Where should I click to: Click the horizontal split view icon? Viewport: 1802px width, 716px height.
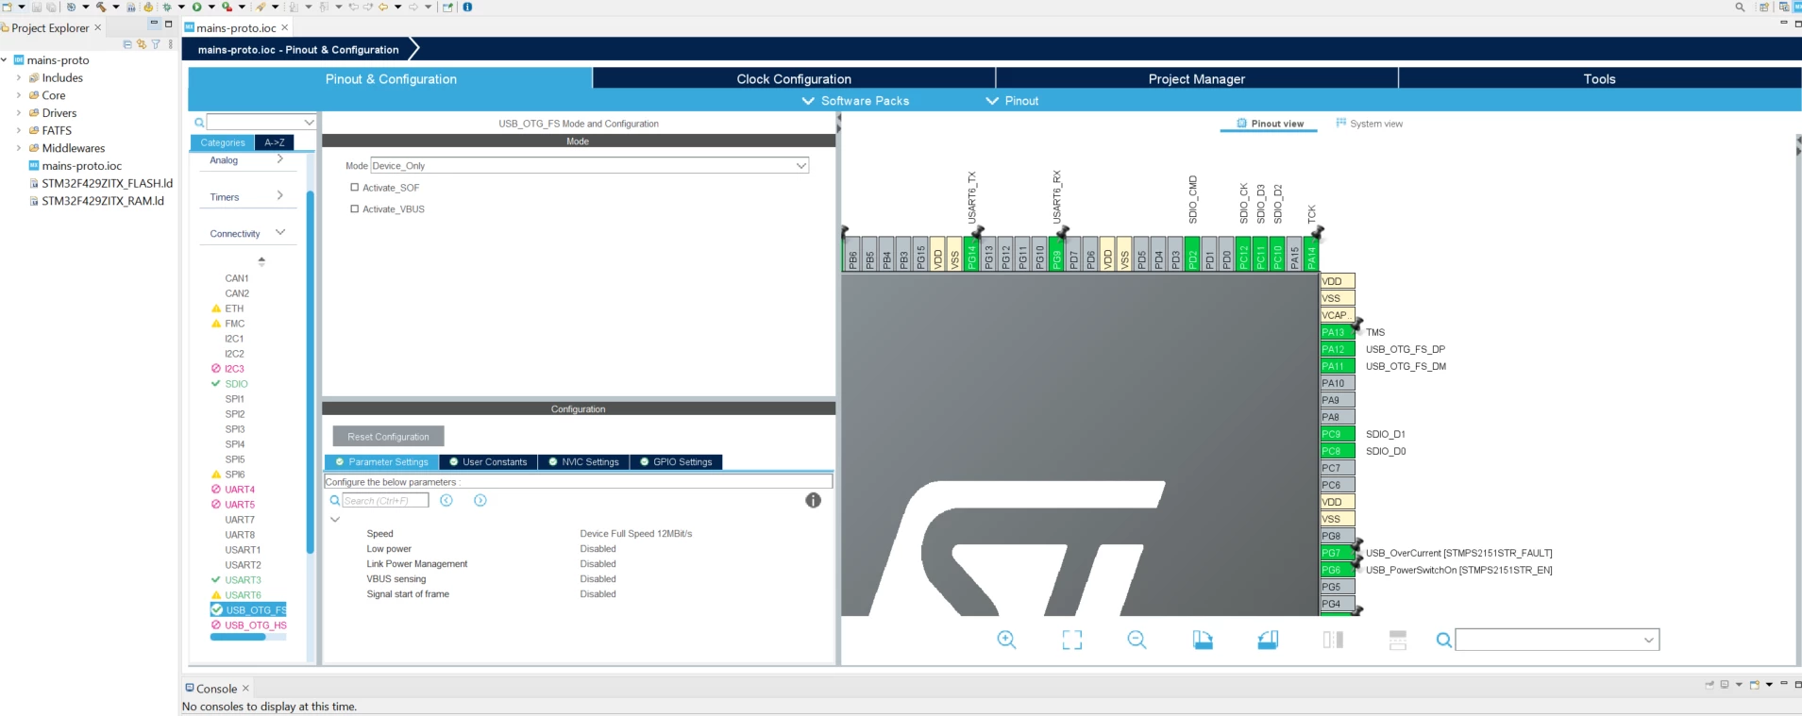[1398, 640]
